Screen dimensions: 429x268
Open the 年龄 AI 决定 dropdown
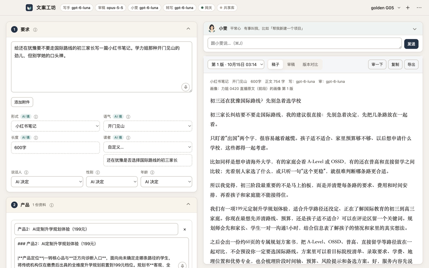(167, 182)
